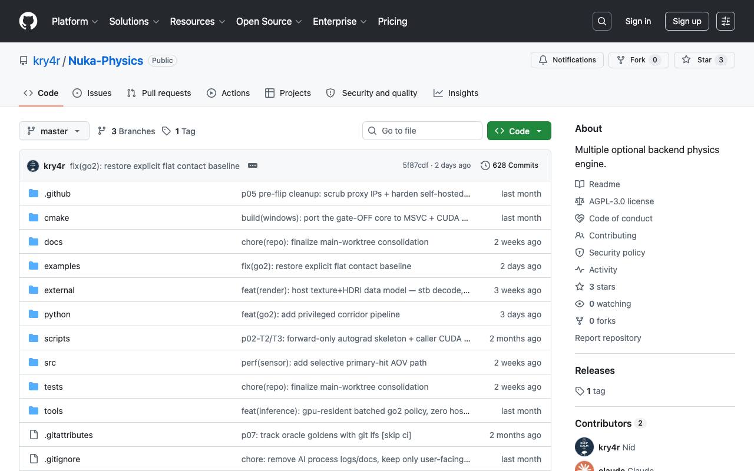
Task: Open the search magnifier button
Action: click(x=602, y=21)
